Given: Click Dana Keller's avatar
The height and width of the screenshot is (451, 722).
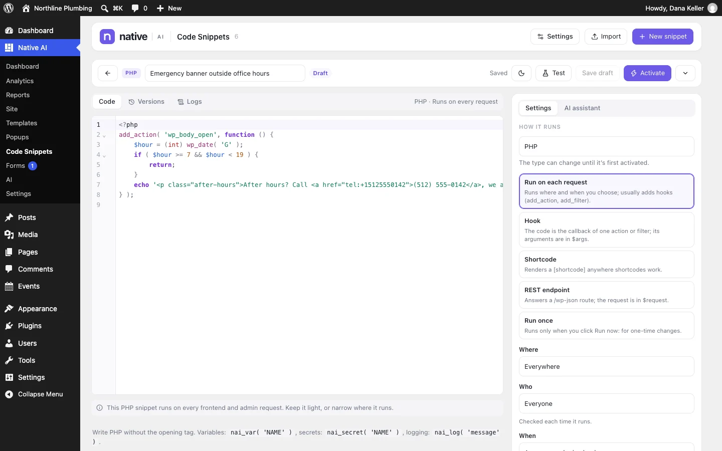Looking at the screenshot, I should [712, 8].
